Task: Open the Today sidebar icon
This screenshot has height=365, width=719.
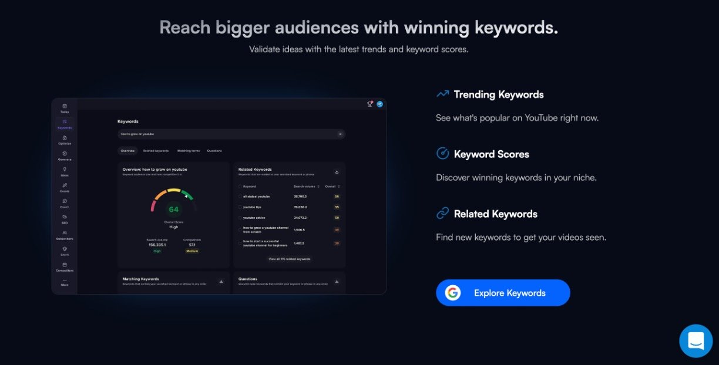Action: point(64,107)
